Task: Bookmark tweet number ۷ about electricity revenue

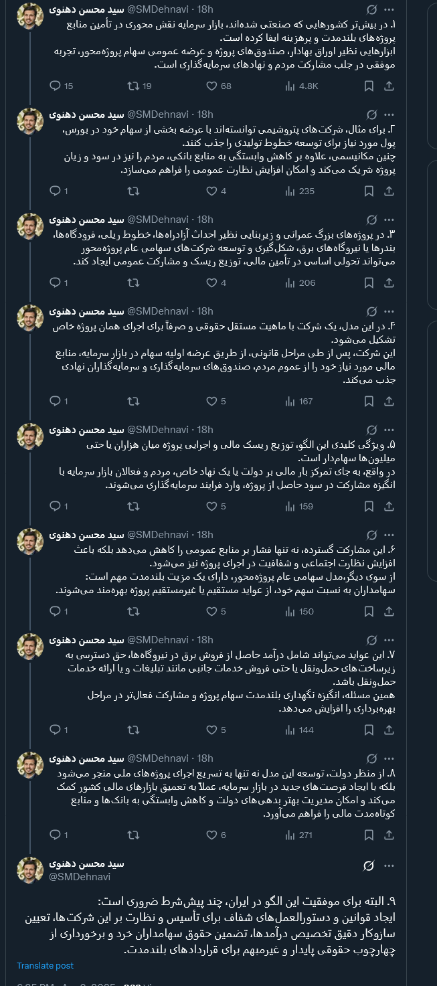Action: click(368, 731)
